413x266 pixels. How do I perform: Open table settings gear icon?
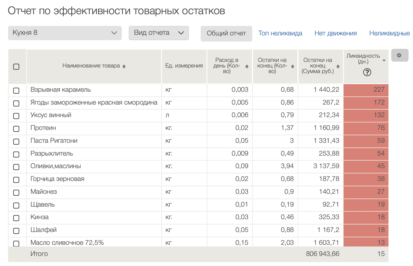click(399, 55)
